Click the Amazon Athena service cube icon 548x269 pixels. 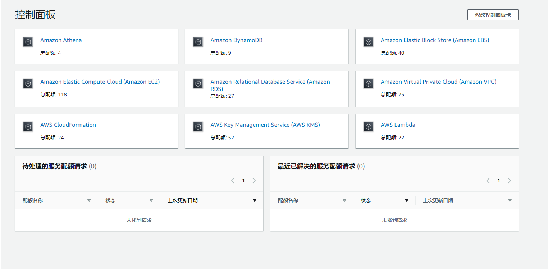(x=28, y=42)
